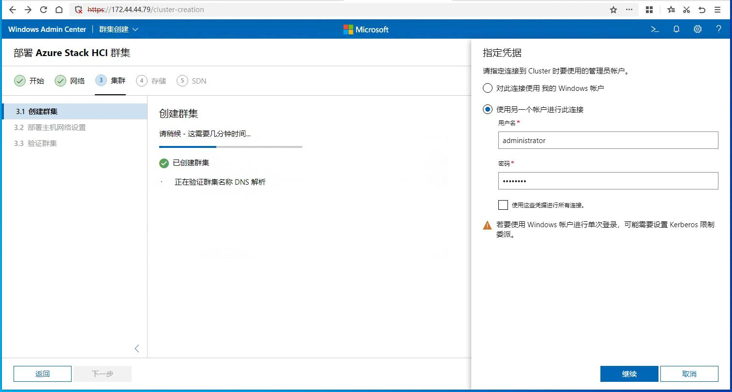Click the Microsoft logo
Screen dimensions: 732x392
[x=366, y=29]
